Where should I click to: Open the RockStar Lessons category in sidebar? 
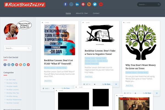click(12, 90)
